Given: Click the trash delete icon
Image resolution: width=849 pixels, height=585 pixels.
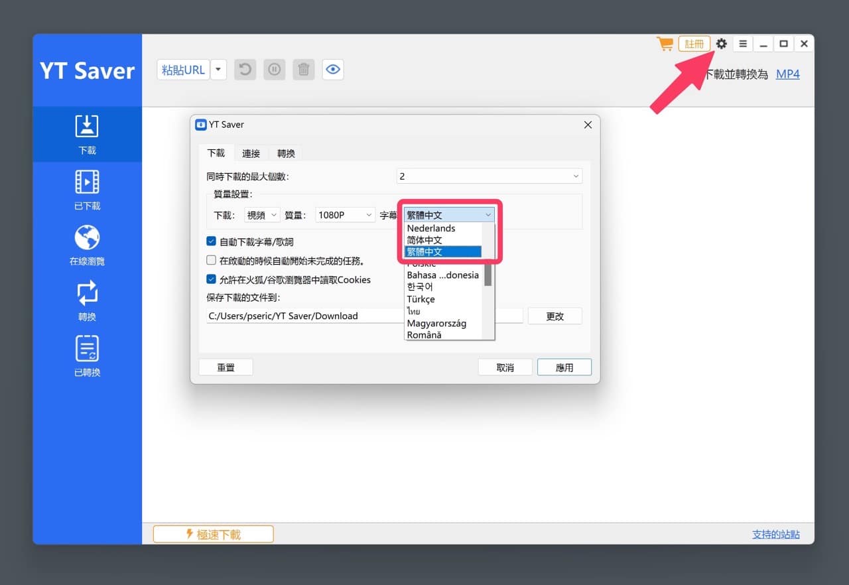Looking at the screenshot, I should pos(304,69).
